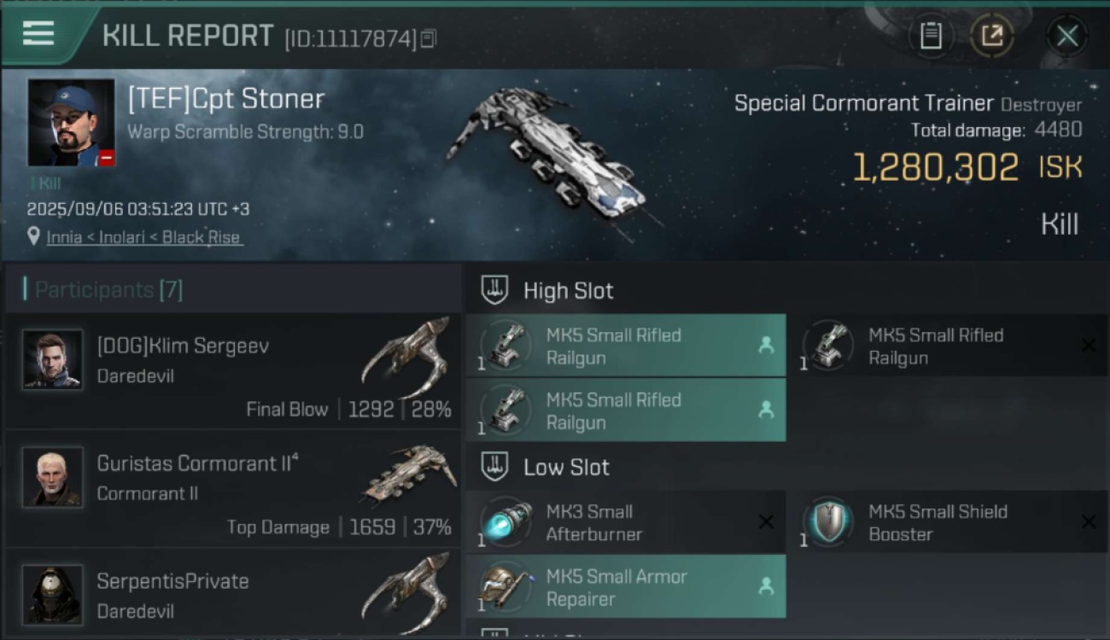This screenshot has height=640, width=1110.
Task: Select first highlighted MK5 Small Rifled Railgun
Action: coord(625,346)
